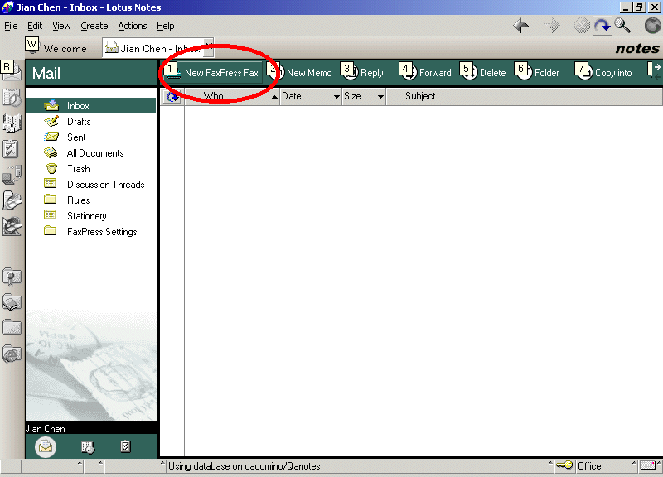The height and width of the screenshot is (477, 663).
Task: Click the mail envelope icon in status bar
Action: click(x=648, y=465)
